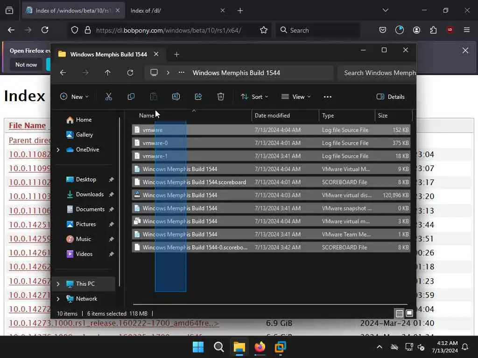The height and width of the screenshot is (358, 478).
Task: Bookmark this page star icon
Action: click(264, 30)
